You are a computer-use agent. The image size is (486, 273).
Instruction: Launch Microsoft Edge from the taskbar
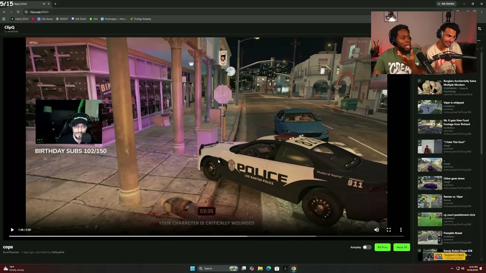(268, 268)
